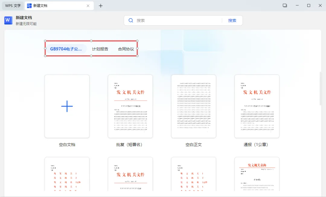Switch to the 新建文档 tab
This screenshot has width=326, height=197.
point(59,6)
